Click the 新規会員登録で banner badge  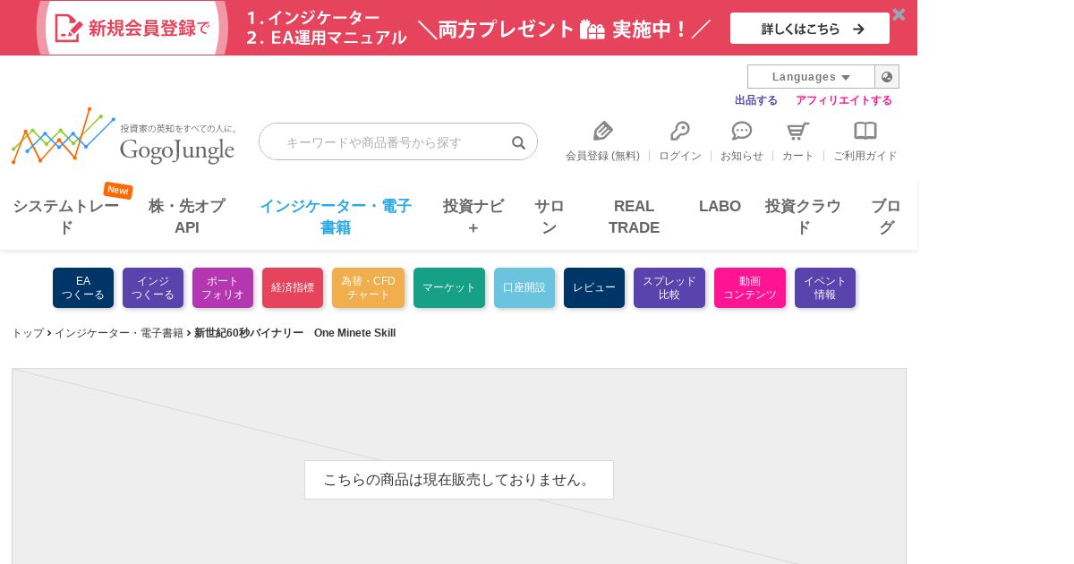click(132, 28)
